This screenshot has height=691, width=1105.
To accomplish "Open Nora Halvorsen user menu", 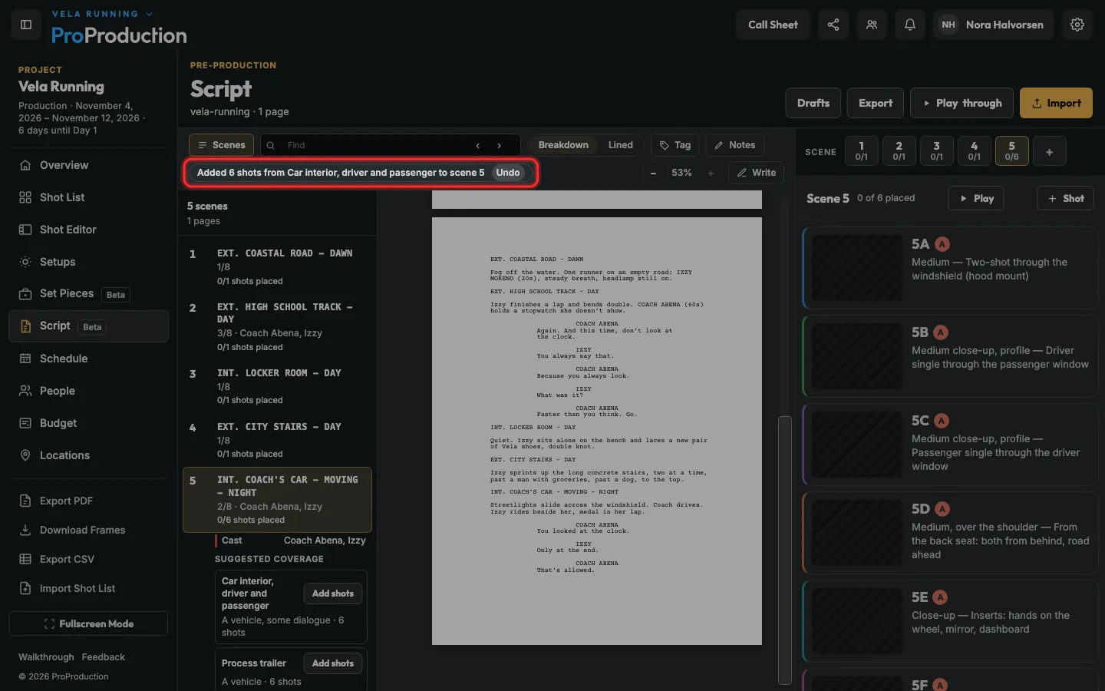I will 994,25.
